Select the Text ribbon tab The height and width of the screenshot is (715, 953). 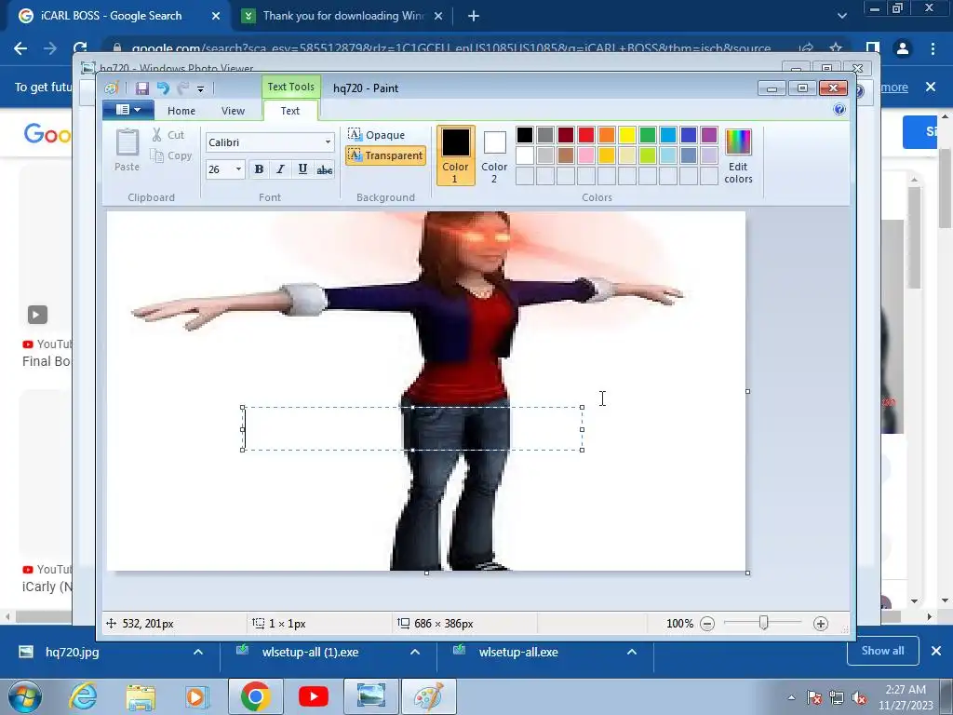(290, 111)
